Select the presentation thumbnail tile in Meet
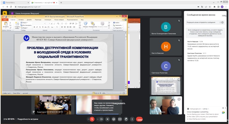Image resolution: width=229 pixels, height=124 pixels. pos(166,86)
